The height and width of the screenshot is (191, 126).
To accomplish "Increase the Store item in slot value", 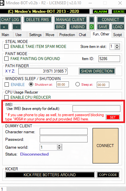I will coord(117,45).
